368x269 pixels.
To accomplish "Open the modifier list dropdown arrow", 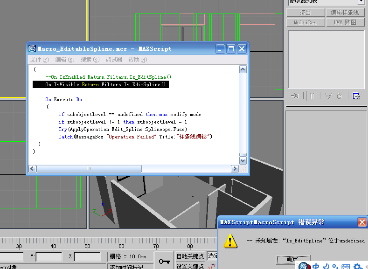I will [x=361, y=2].
